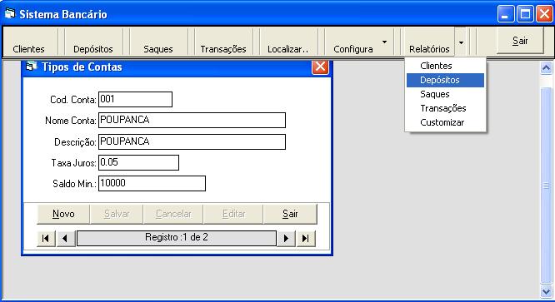Go to the previous record
Image resolution: width=555 pixels, height=302 pixels.
point(65,239)
